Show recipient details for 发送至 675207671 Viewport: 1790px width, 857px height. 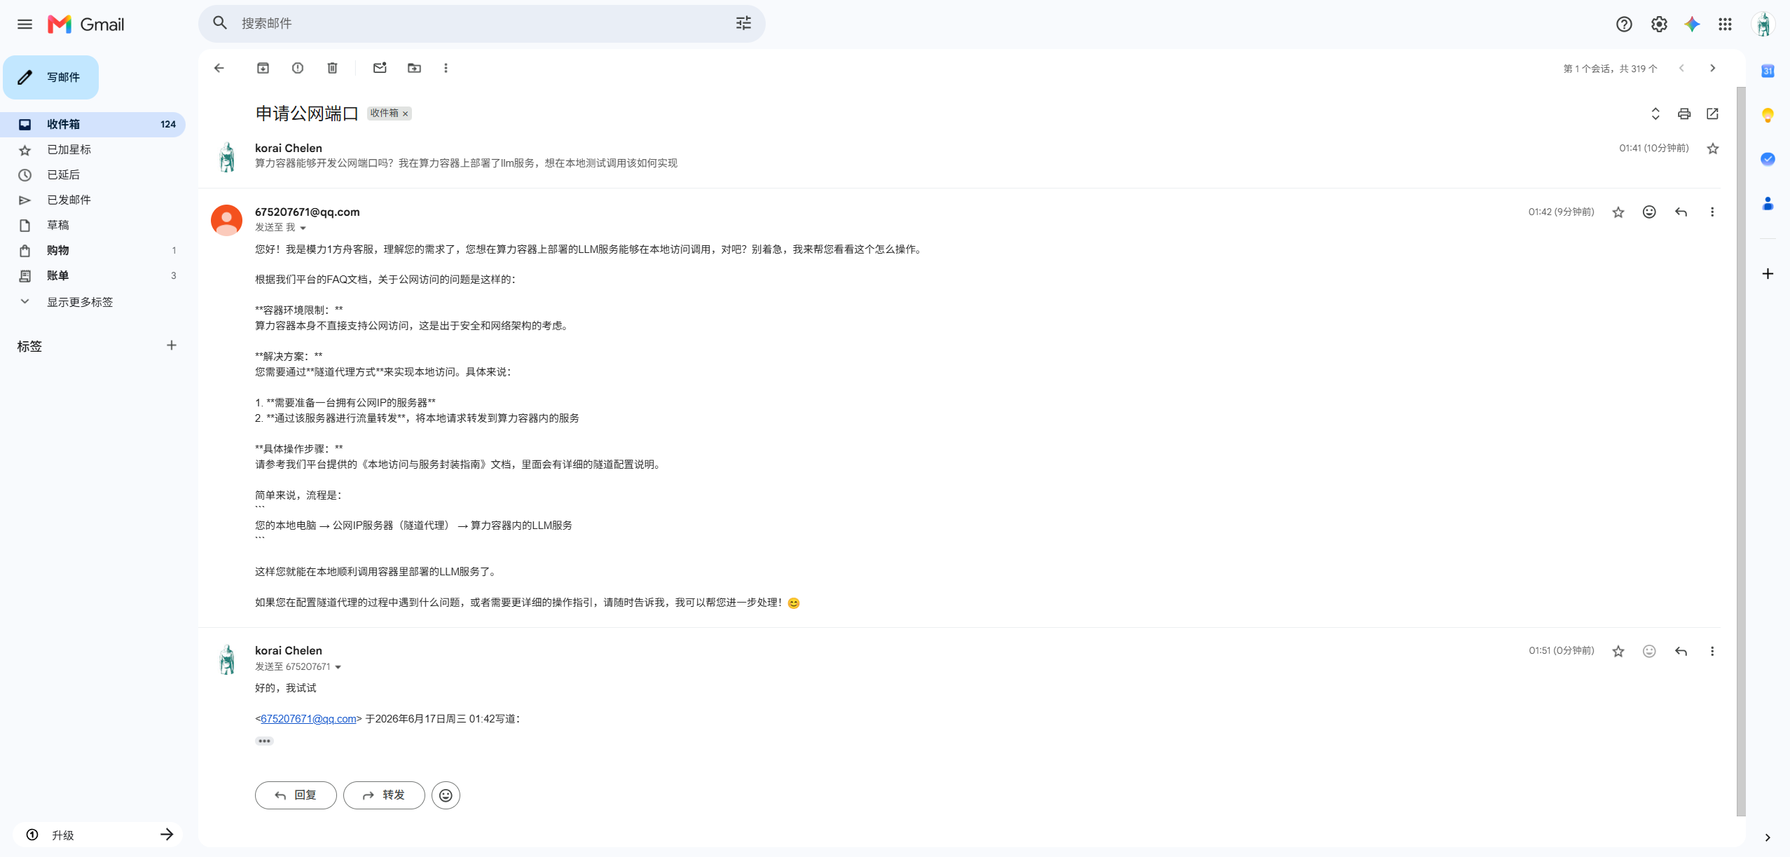click(338, 667)
